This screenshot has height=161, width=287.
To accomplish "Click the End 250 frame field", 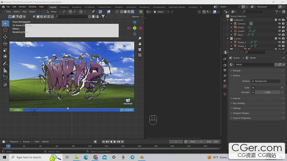I will [212, 142].
